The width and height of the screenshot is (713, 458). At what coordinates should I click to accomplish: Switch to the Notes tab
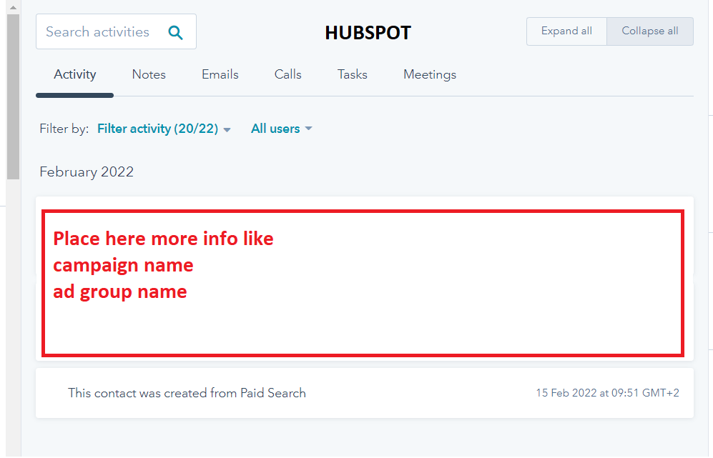pyautogui.click(x=149, y=74)
